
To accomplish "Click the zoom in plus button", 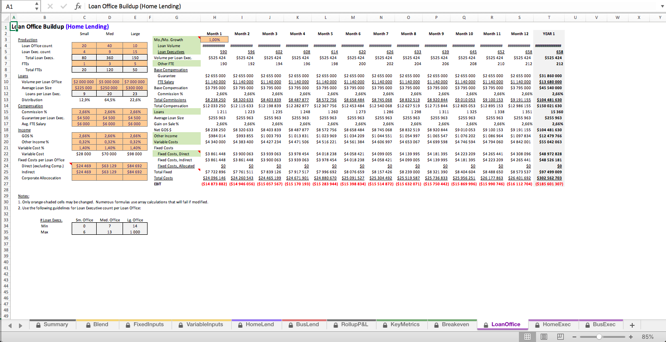I will tap(630, 336).
